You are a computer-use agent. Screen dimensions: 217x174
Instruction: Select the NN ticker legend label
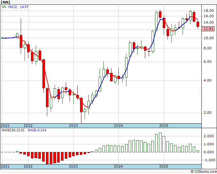pyautogui.click(x=4, y=7)
